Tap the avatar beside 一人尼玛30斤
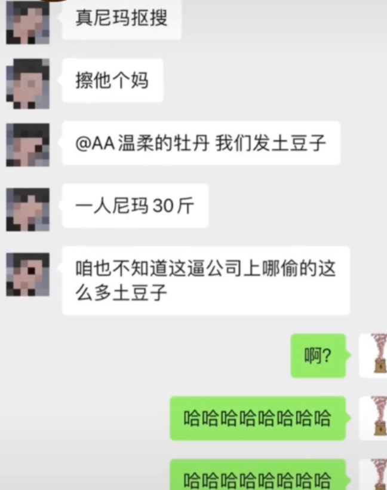This screenshot has width=387, height=490. point(28,209)
